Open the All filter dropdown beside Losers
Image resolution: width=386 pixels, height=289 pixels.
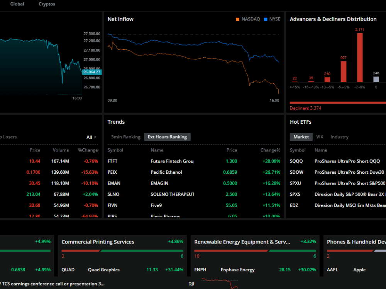click(x=91, y=137)
